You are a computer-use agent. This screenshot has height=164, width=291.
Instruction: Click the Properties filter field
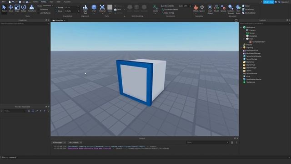click(x=25, y=24)
